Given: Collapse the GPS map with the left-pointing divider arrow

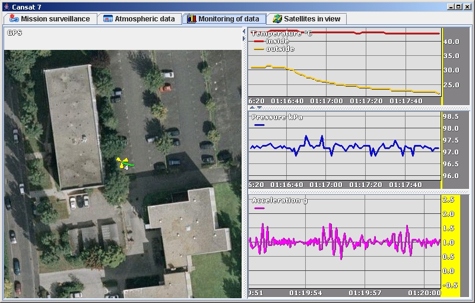Looking at the screenshot, I should [x=244, y=31].
